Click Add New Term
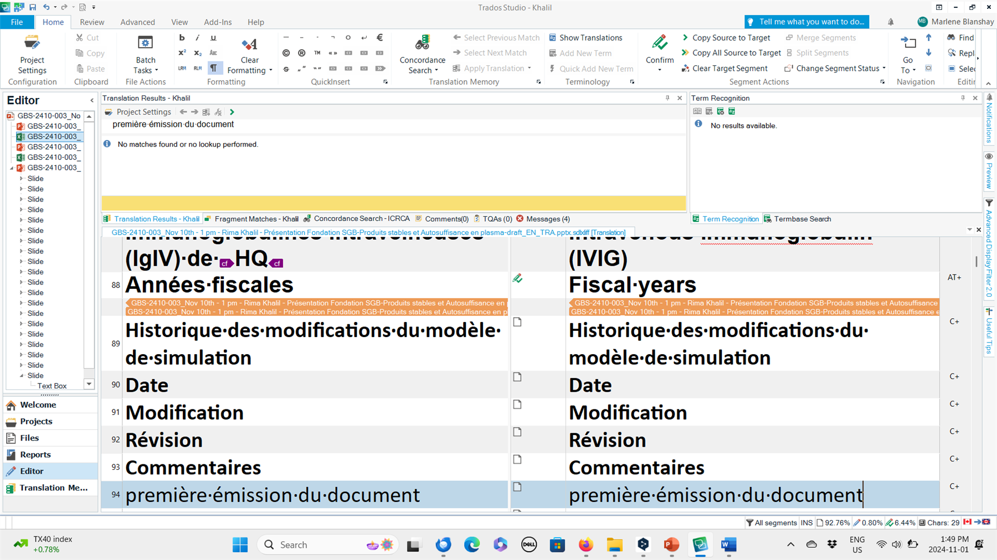The height and width of the screenshot is (560, 997). click(x=580, y=53)
